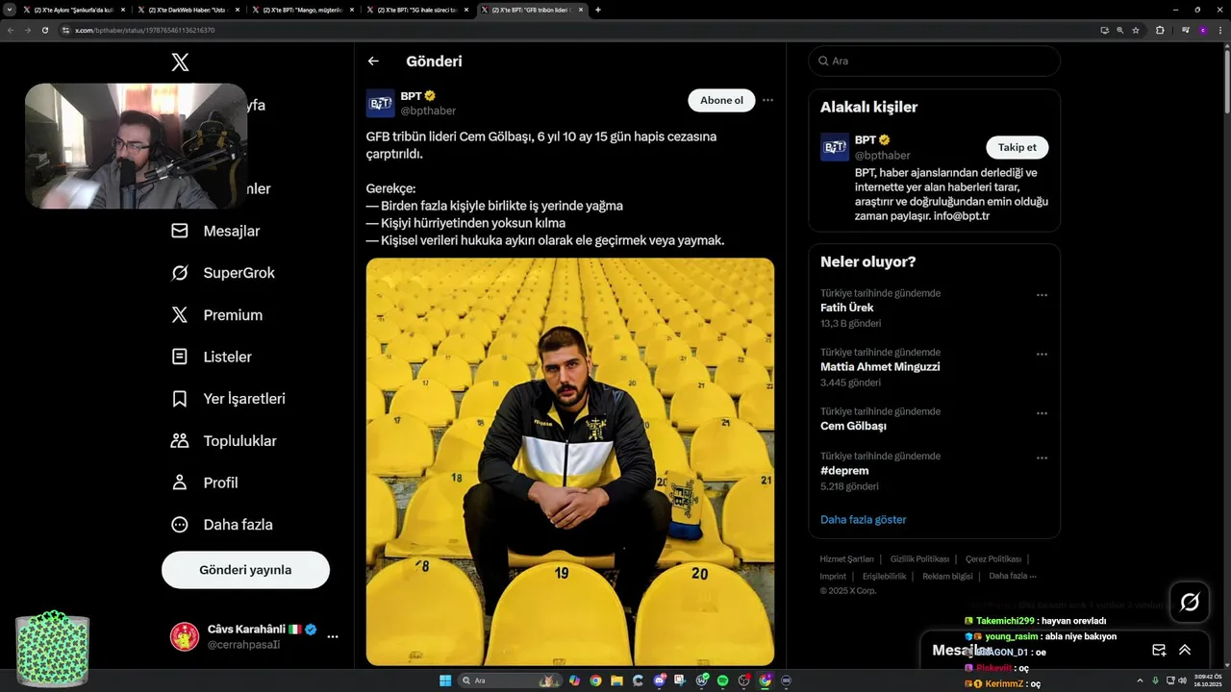Screen dimensions: 1231x692
Task: Switch to X'te DarkWeb Haber tab
Action: pyautogui.click(x=189, y=10)
